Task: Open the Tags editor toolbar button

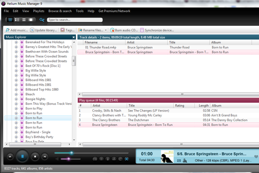Action: pyautogui.click(x=67, y=30)
